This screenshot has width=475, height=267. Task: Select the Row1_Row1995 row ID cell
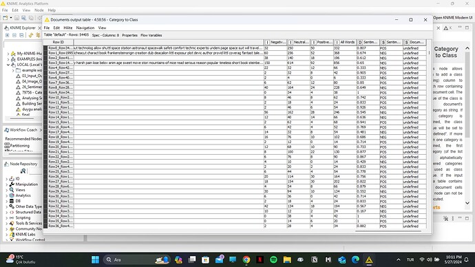pos(61,53)
